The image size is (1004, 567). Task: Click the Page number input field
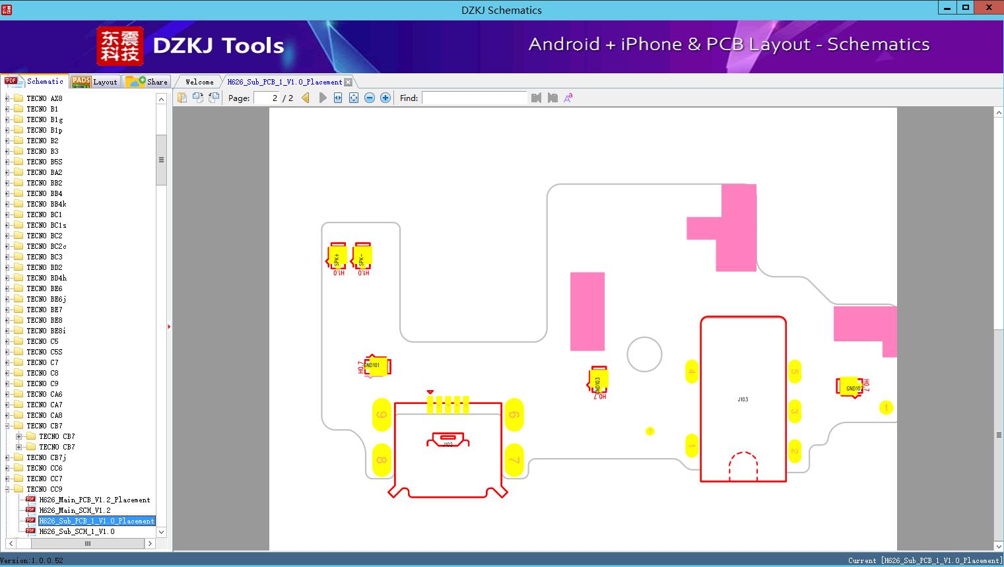click(266, 98)
